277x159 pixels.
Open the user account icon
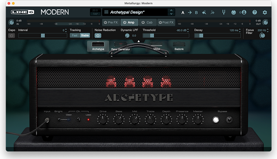243,12
